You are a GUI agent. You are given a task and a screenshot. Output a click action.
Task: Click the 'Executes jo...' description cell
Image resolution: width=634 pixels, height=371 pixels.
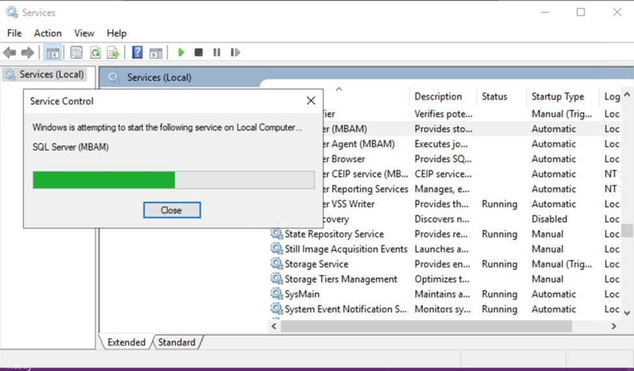441,144
